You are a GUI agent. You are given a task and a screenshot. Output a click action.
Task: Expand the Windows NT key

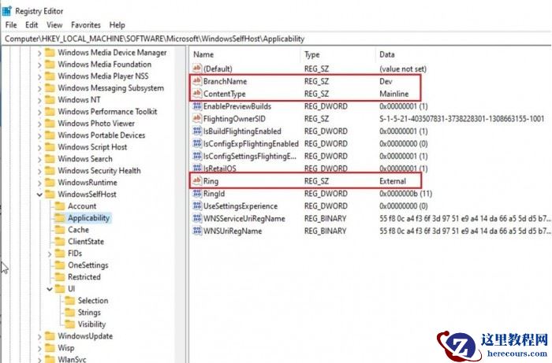click(x=39, y=100)
